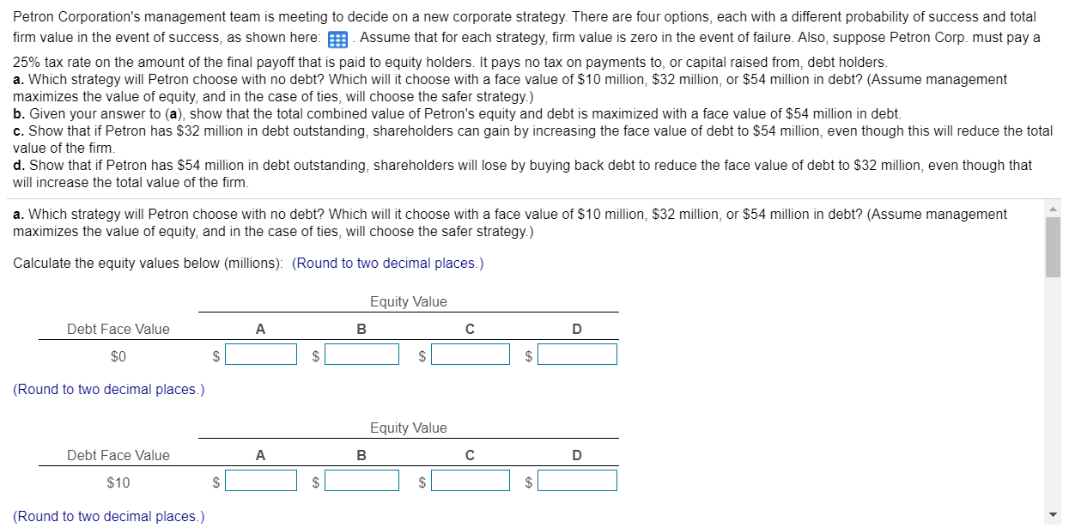Click the middle Round to two decimal places link
Image resolution: width=1069 pixels, height=528 pixels.
[x=107, y=389]
